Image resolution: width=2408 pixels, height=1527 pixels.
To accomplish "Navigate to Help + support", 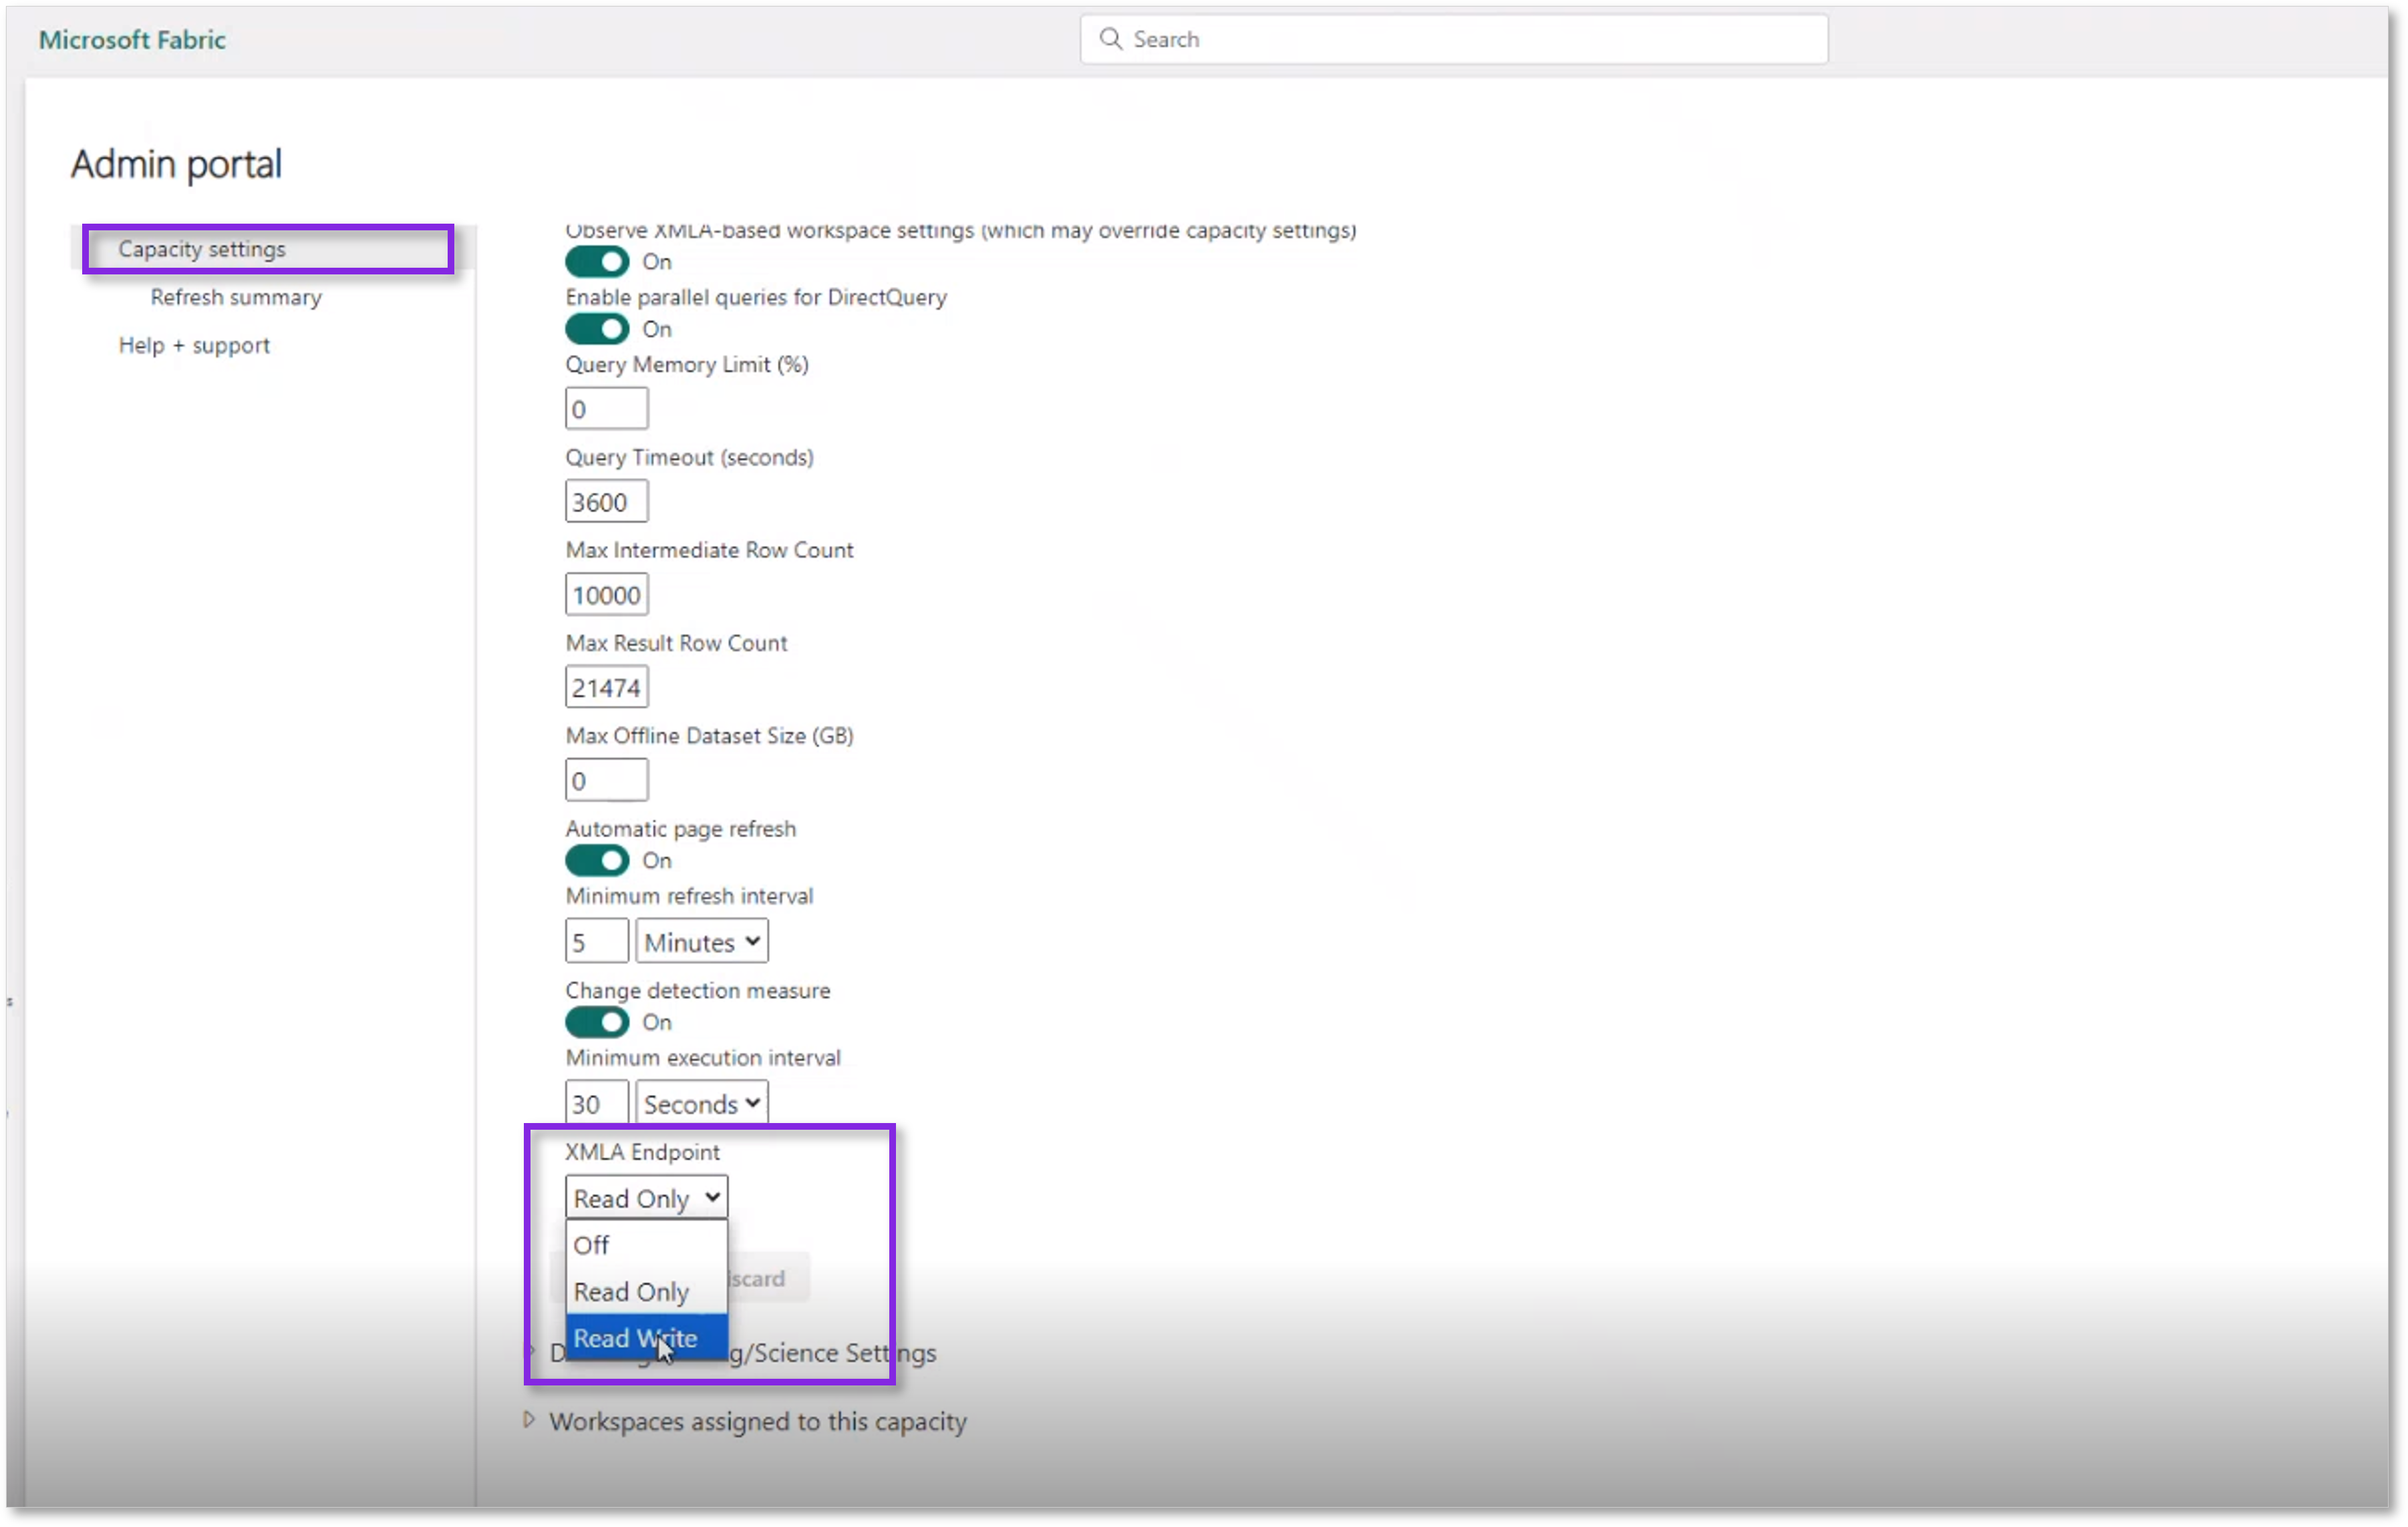I will click(x=194, y=345).
